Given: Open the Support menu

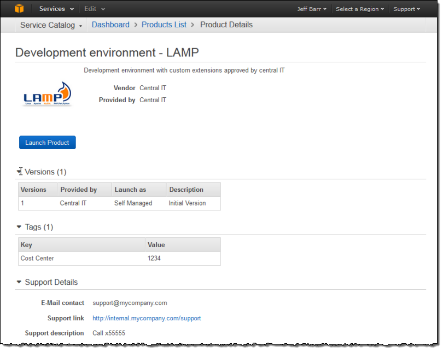Looking at the screenshot, I should (406, 9).
